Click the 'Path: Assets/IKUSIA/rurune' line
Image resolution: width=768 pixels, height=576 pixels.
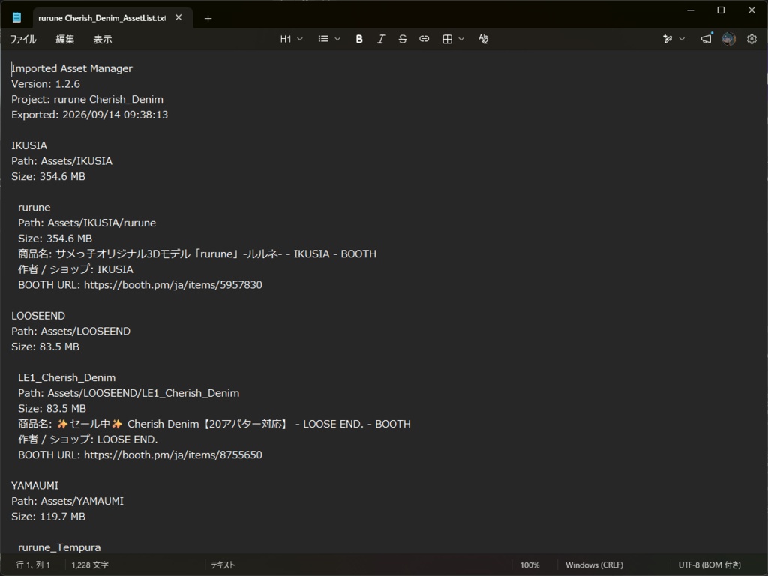87,223
